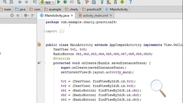Select the MainActivity class breadcrumb
This screenshot has width=183, height=103.
click(x=116, y=9)
